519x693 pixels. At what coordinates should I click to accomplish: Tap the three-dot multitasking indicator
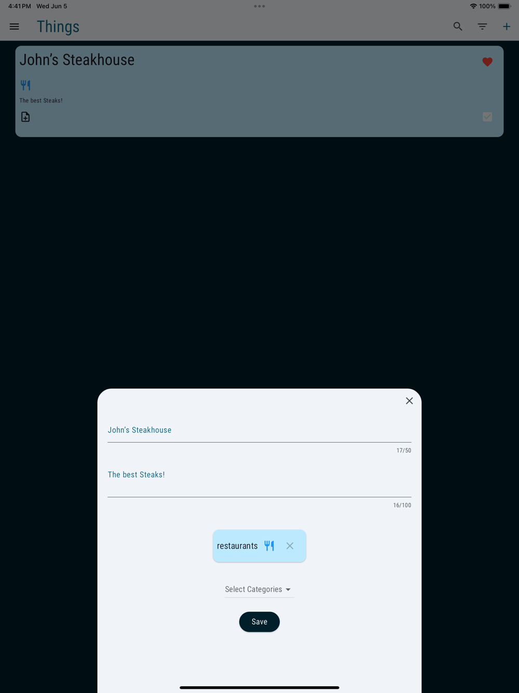259,6
